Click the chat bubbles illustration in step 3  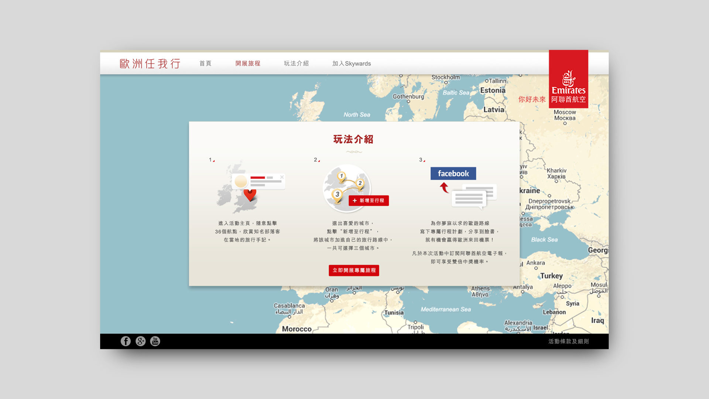click(474, 197)
